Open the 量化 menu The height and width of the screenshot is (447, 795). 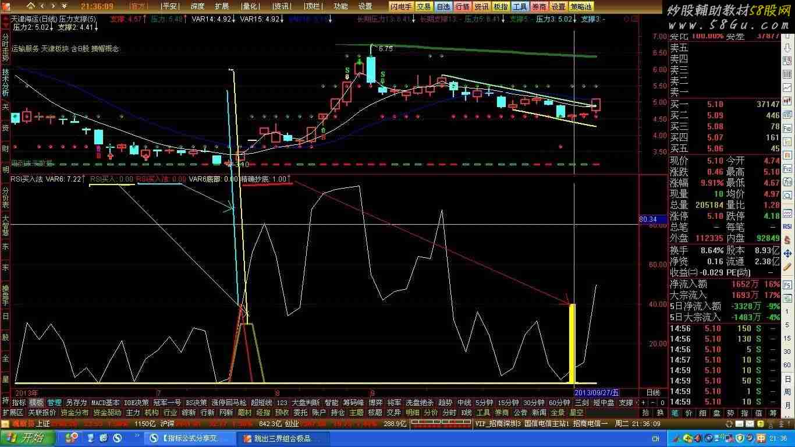click(x=250, y=6)
